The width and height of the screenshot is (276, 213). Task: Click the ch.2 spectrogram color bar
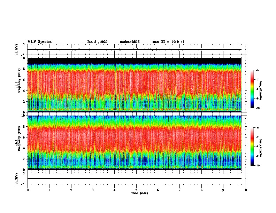pos(252,147)
